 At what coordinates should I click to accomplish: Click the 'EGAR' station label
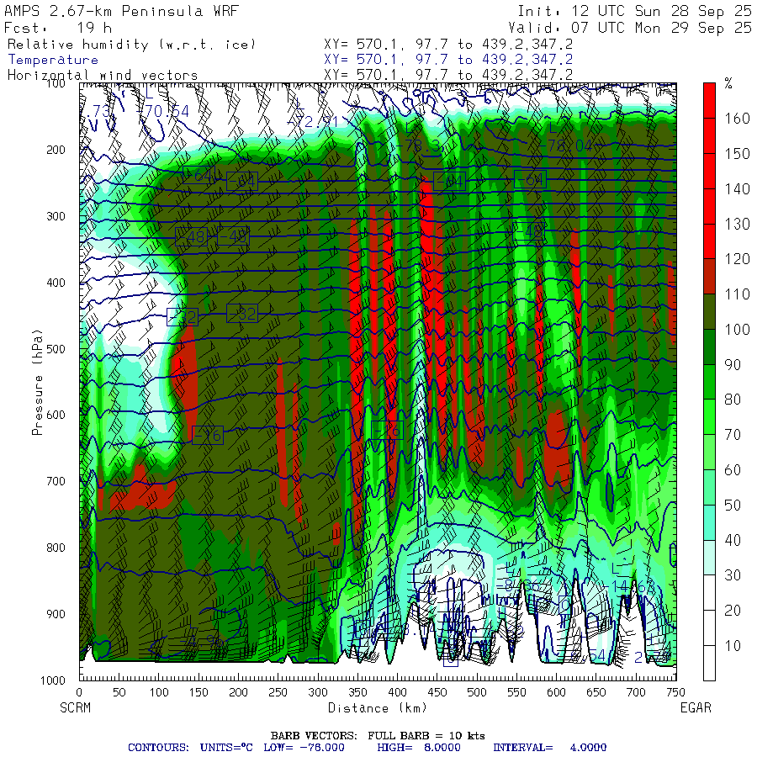click(x=696, y=707)
